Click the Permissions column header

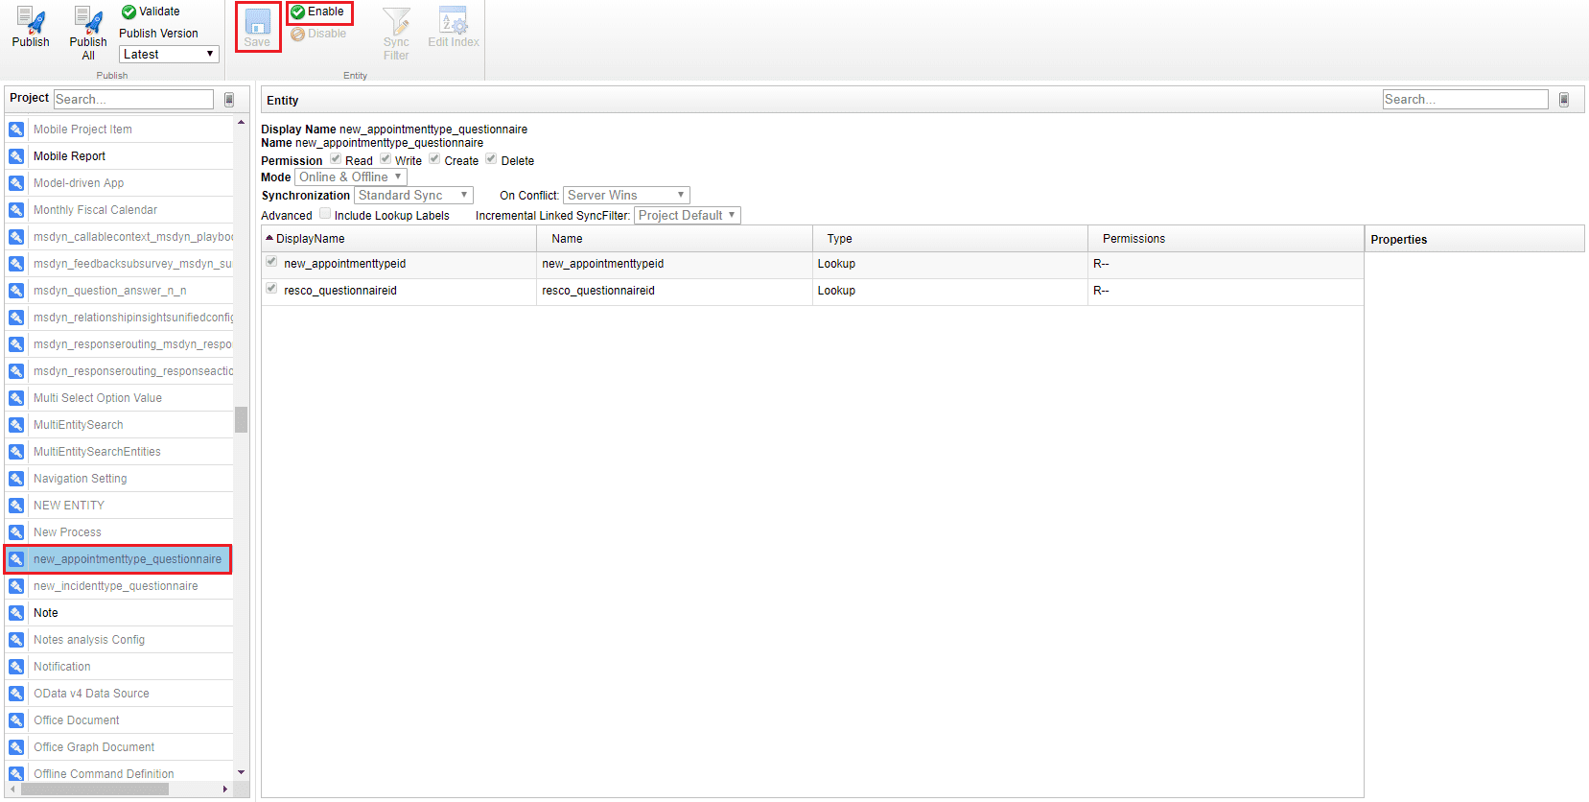tap(1133, 239)
